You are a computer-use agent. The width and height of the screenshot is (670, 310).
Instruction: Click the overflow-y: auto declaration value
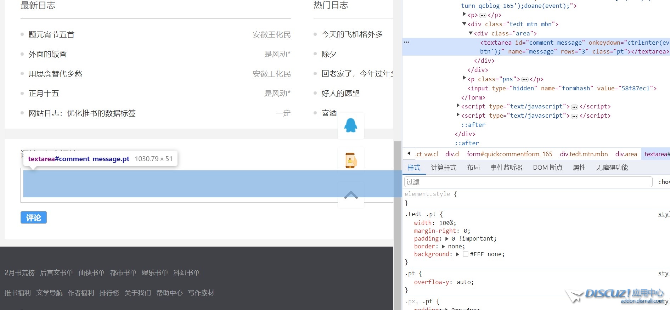(x=463, y=282)
